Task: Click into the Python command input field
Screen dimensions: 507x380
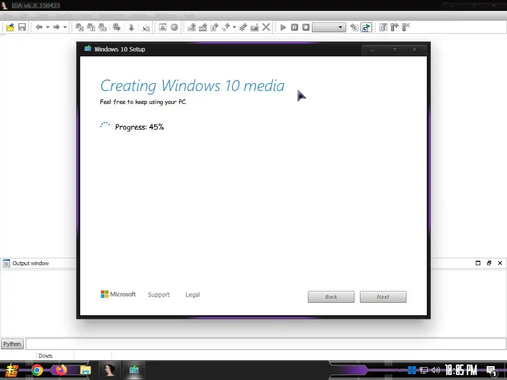Action: [266, 344]
